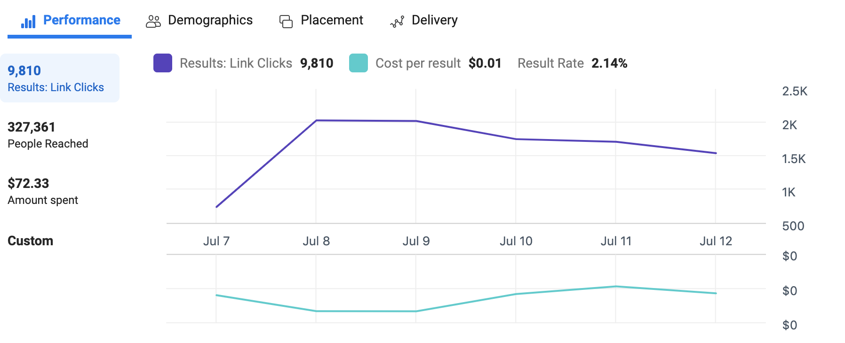Click the Jul 7 point on purple line

click(x=216, y=207)
